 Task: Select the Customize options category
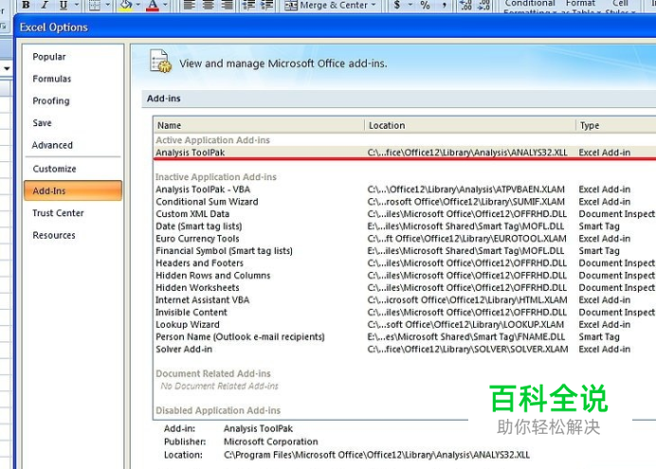pos(54,169)
